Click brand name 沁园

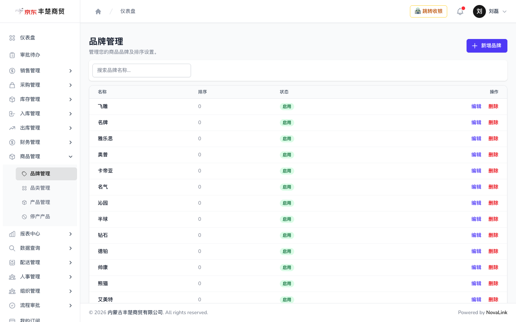103,203
